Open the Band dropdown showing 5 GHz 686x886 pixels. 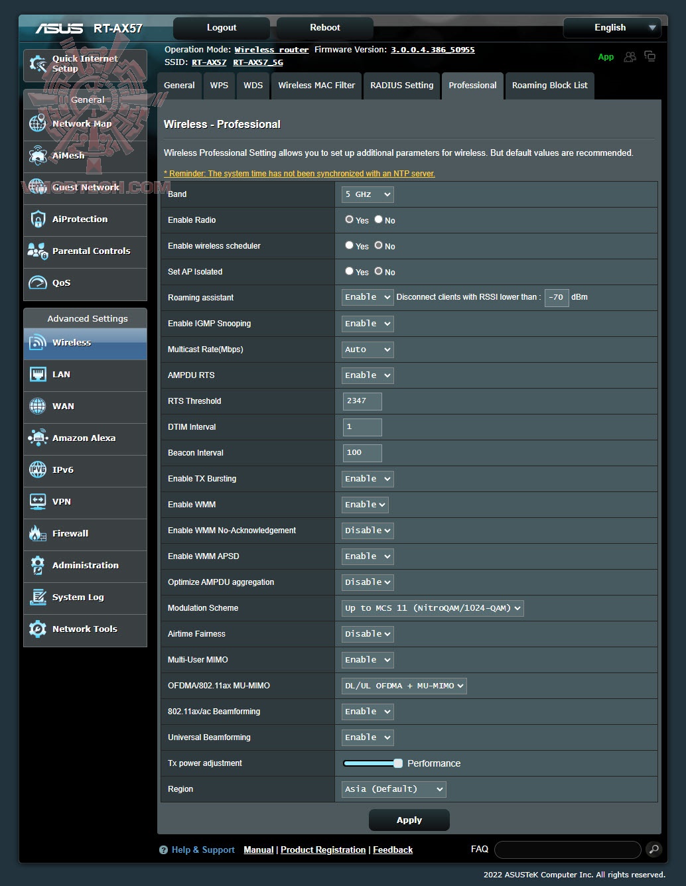pyautogui.click(x=368, y=194)
